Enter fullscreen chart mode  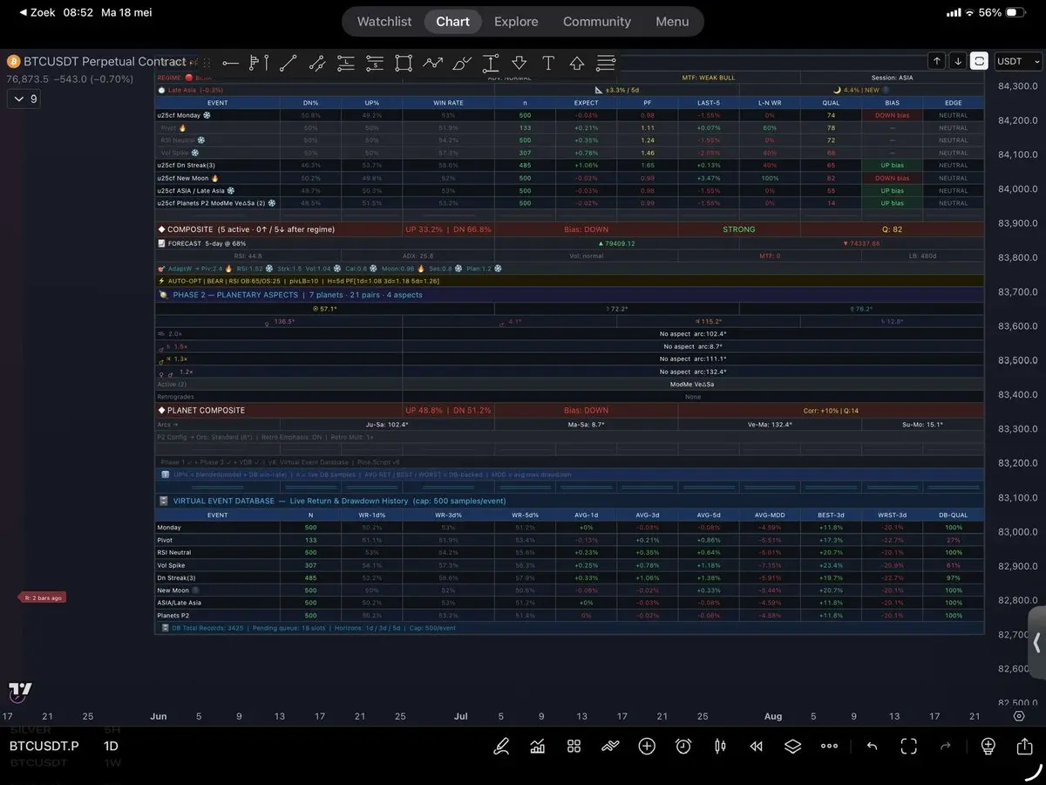908,747
